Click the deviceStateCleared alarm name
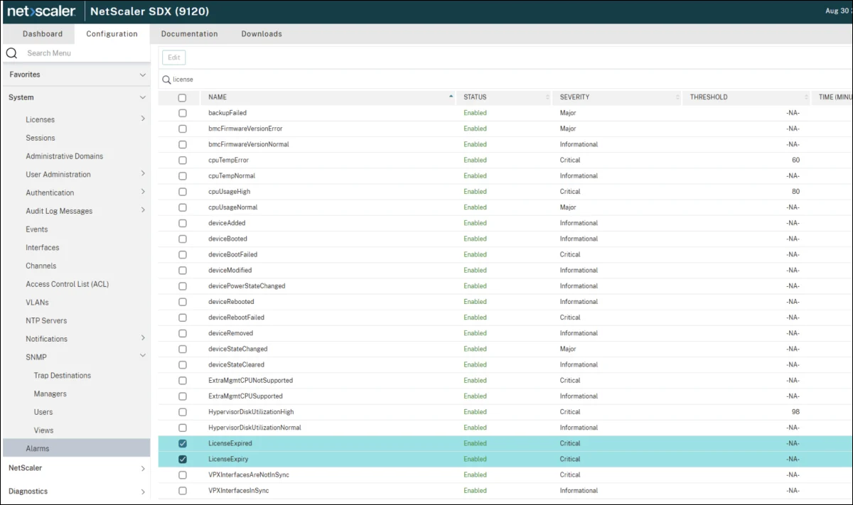 click(236, 365)
